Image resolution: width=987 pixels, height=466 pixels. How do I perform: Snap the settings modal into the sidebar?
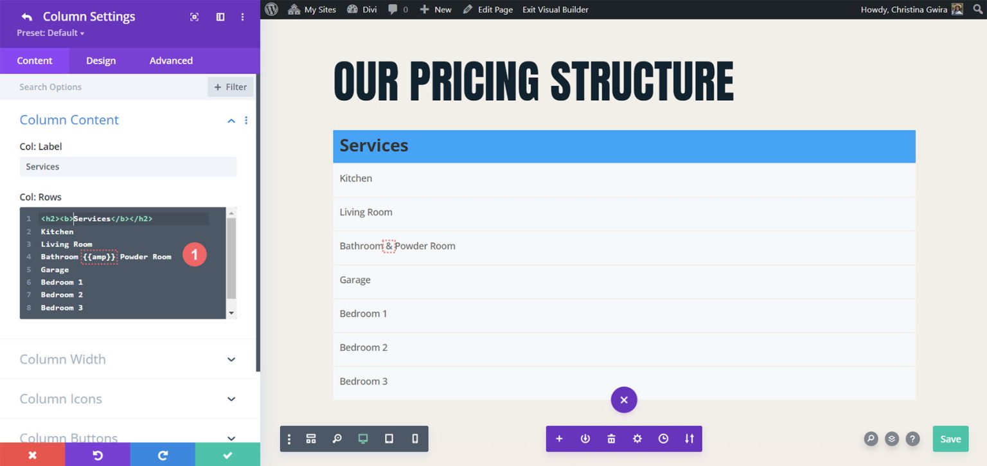point(220,17)
